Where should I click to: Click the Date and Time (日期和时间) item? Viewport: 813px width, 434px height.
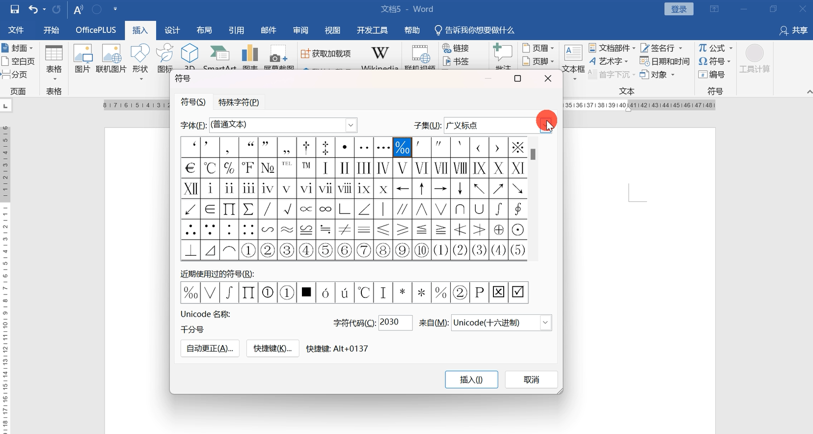(x=665, y=61)
